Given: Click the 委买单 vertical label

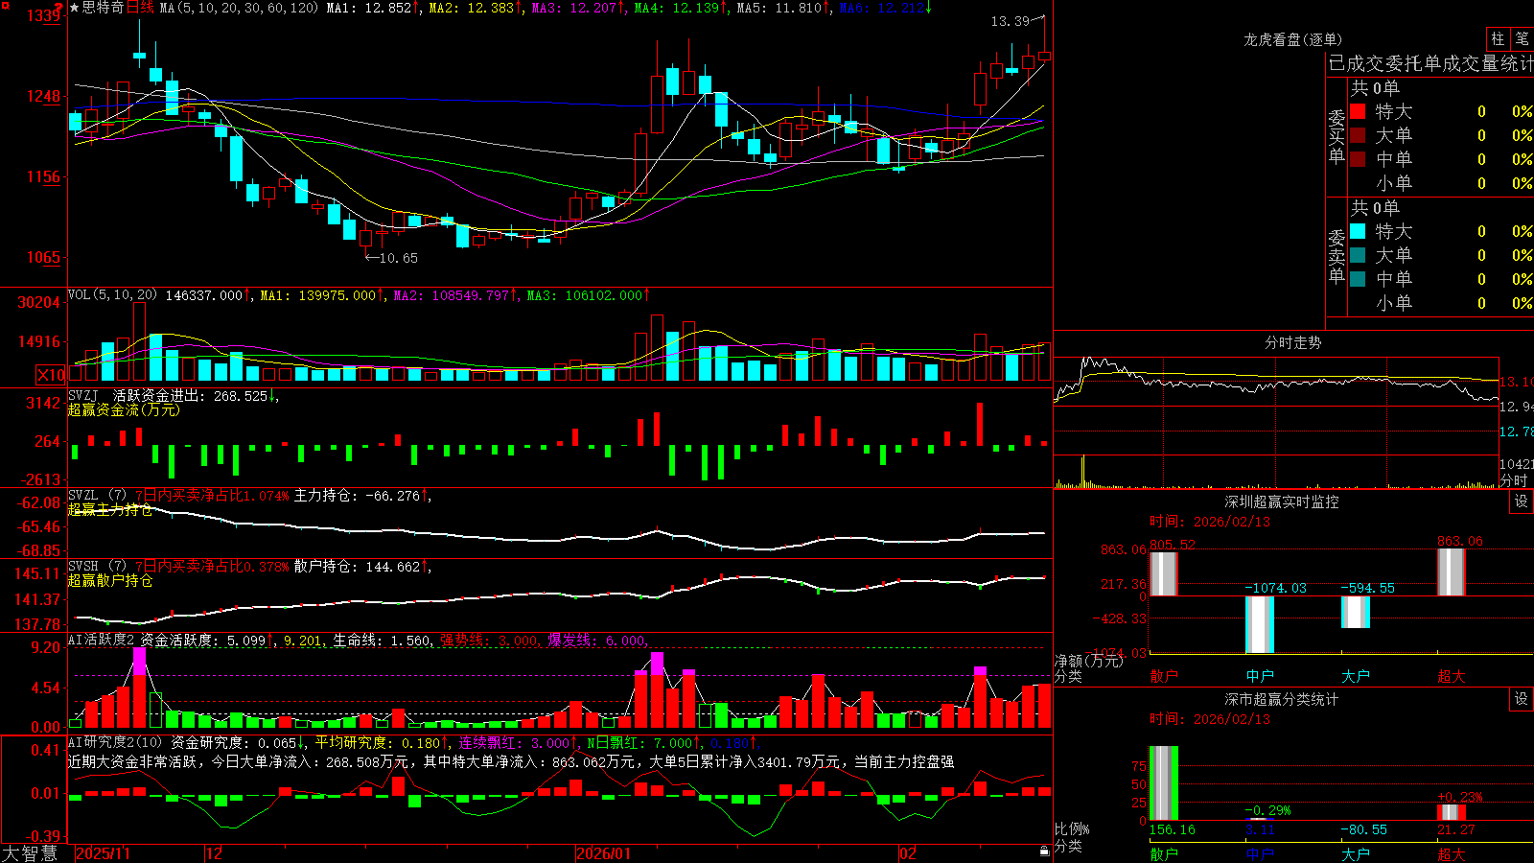Looking at the screenshot, I should [1336, 136].
